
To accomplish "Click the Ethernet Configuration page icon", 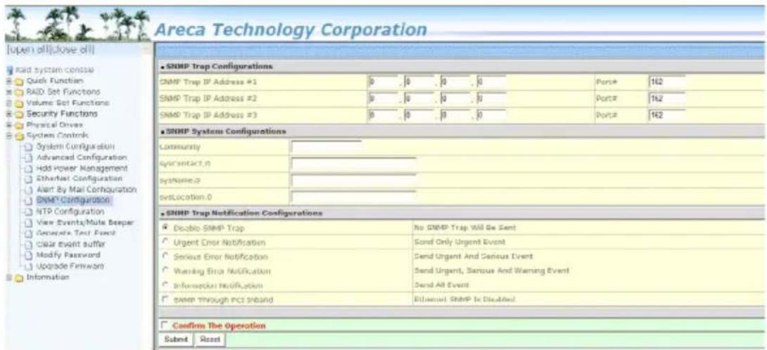I will click(28, 179).
